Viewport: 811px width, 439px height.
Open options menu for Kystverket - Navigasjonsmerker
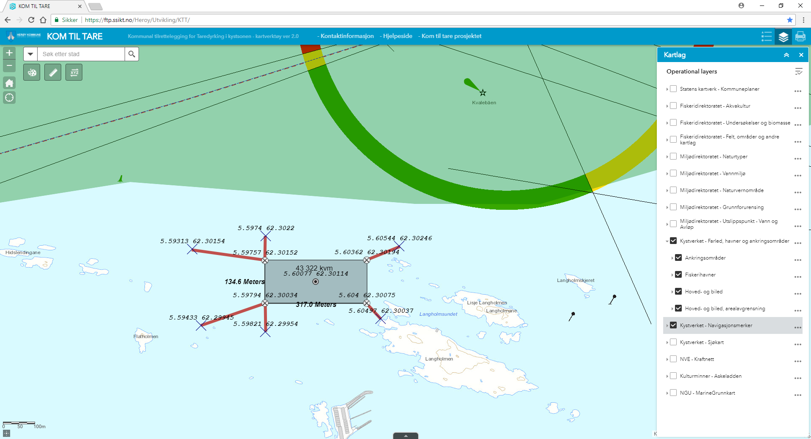(x=797, y=328)
